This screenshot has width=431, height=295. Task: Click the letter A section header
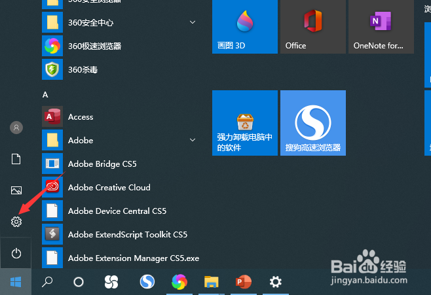pos(45,95)
